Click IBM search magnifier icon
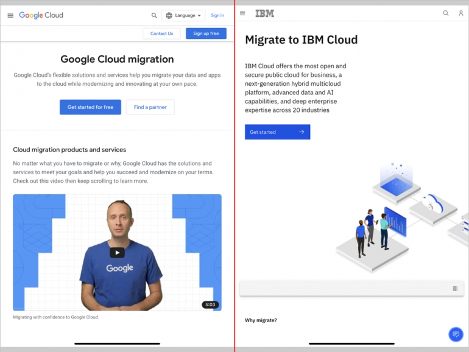This screenshot has height=352, width=469. [x=446, y=13]
